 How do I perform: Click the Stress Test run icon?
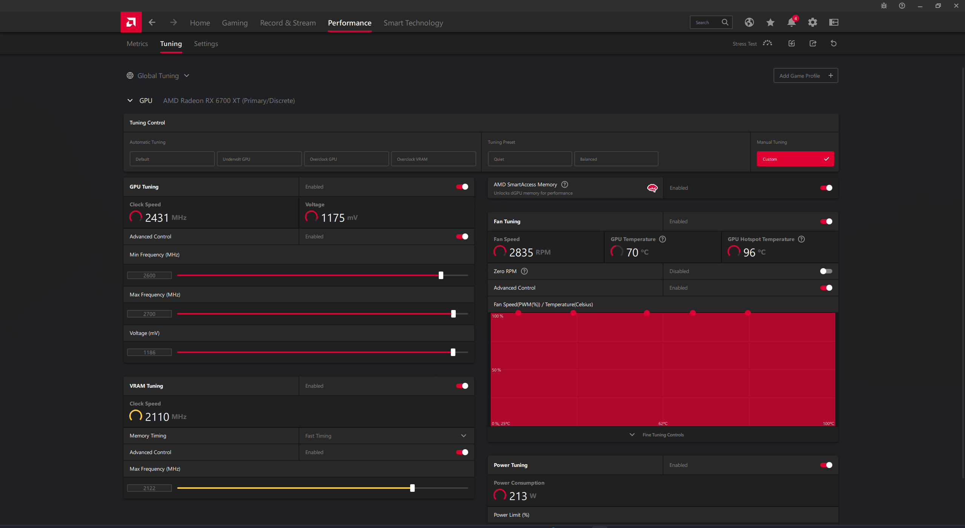[767, 43]
